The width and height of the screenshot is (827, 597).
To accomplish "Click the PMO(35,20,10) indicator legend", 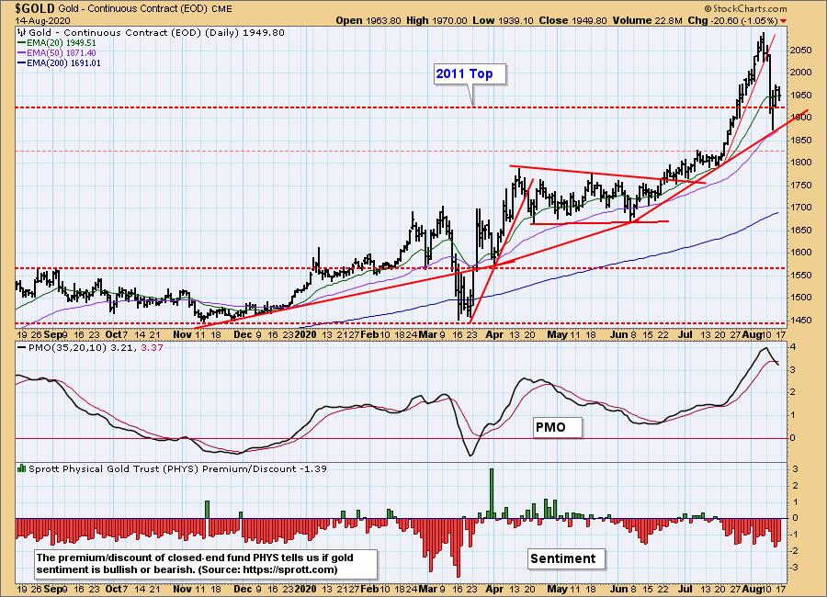I will [x=90, y=348].
